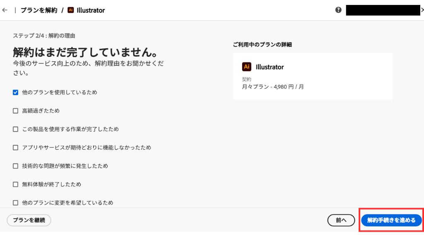Click 解約手続きを進める button
424x235 pixels.
pyautogui.click(x=391, y=220)
